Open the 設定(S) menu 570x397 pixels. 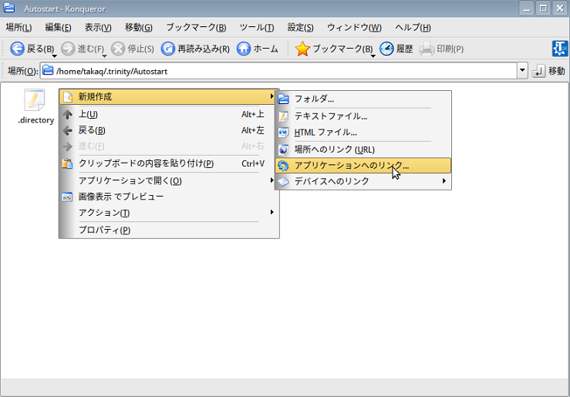pos(301,28)
